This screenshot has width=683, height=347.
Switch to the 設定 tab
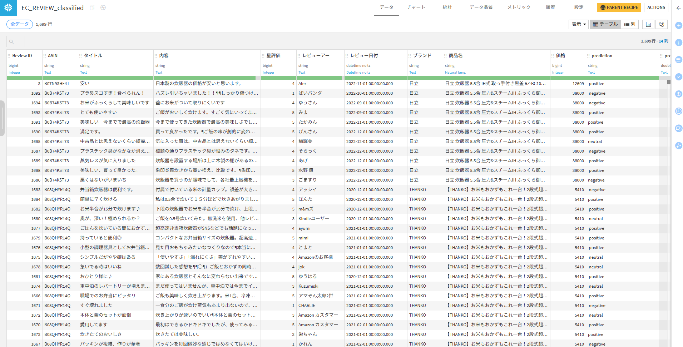[579, 8]
